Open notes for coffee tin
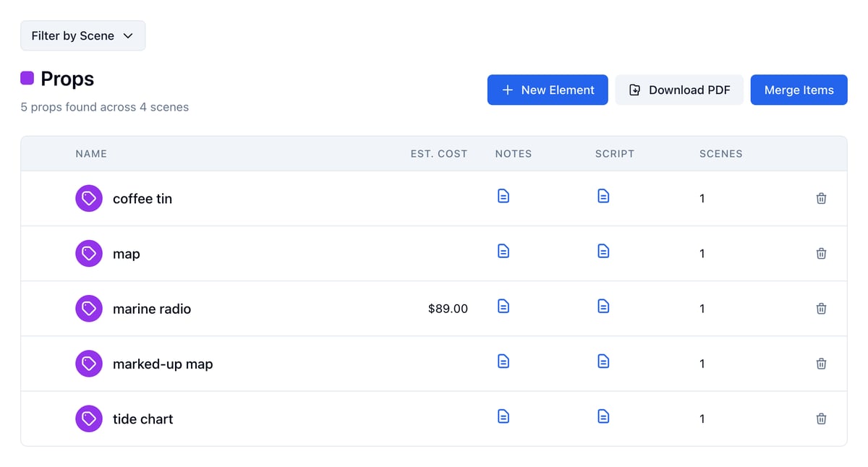Image resolution: width=868 pixels, height=467 pixels. tap(503, 196)
